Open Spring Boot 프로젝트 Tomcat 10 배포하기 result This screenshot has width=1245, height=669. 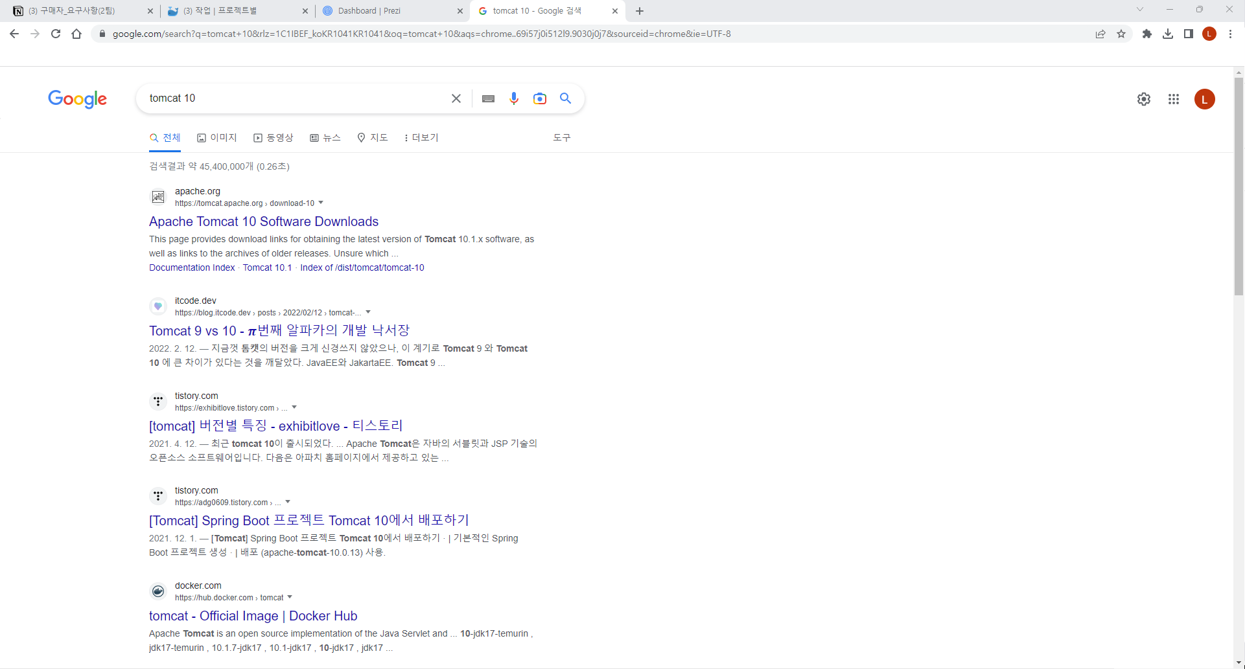click(309, 520)
